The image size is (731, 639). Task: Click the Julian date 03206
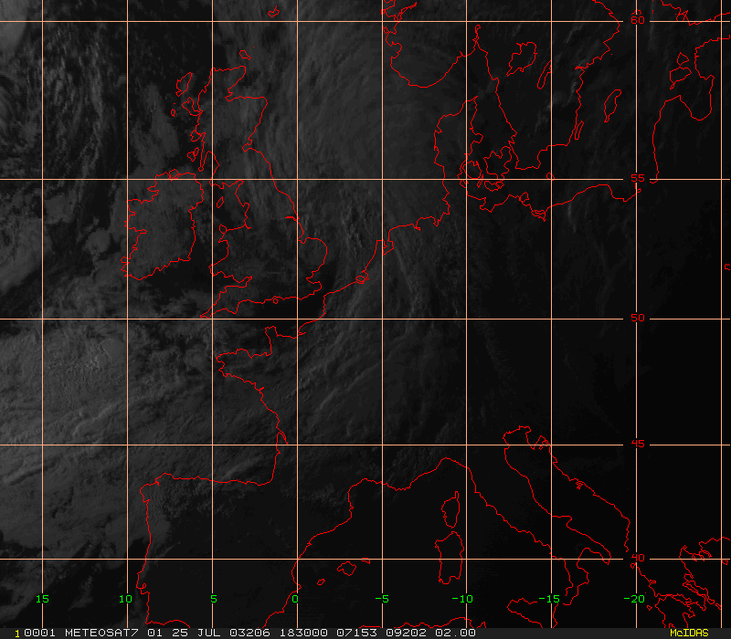pos(249,633)
